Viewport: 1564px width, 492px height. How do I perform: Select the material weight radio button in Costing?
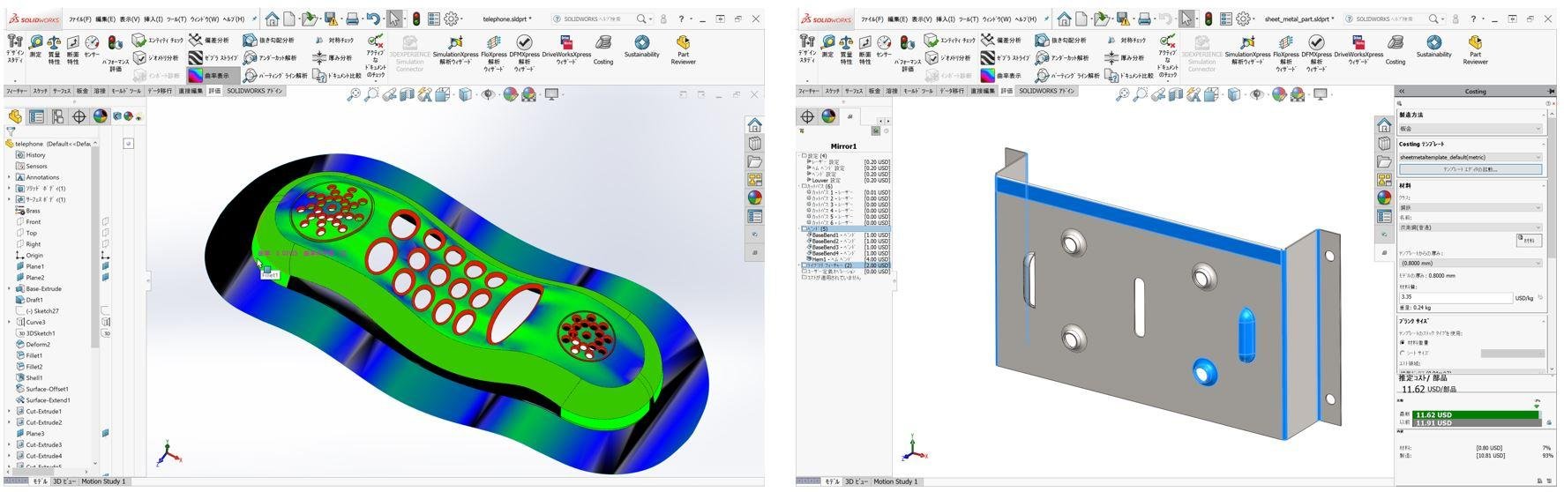1403,343
